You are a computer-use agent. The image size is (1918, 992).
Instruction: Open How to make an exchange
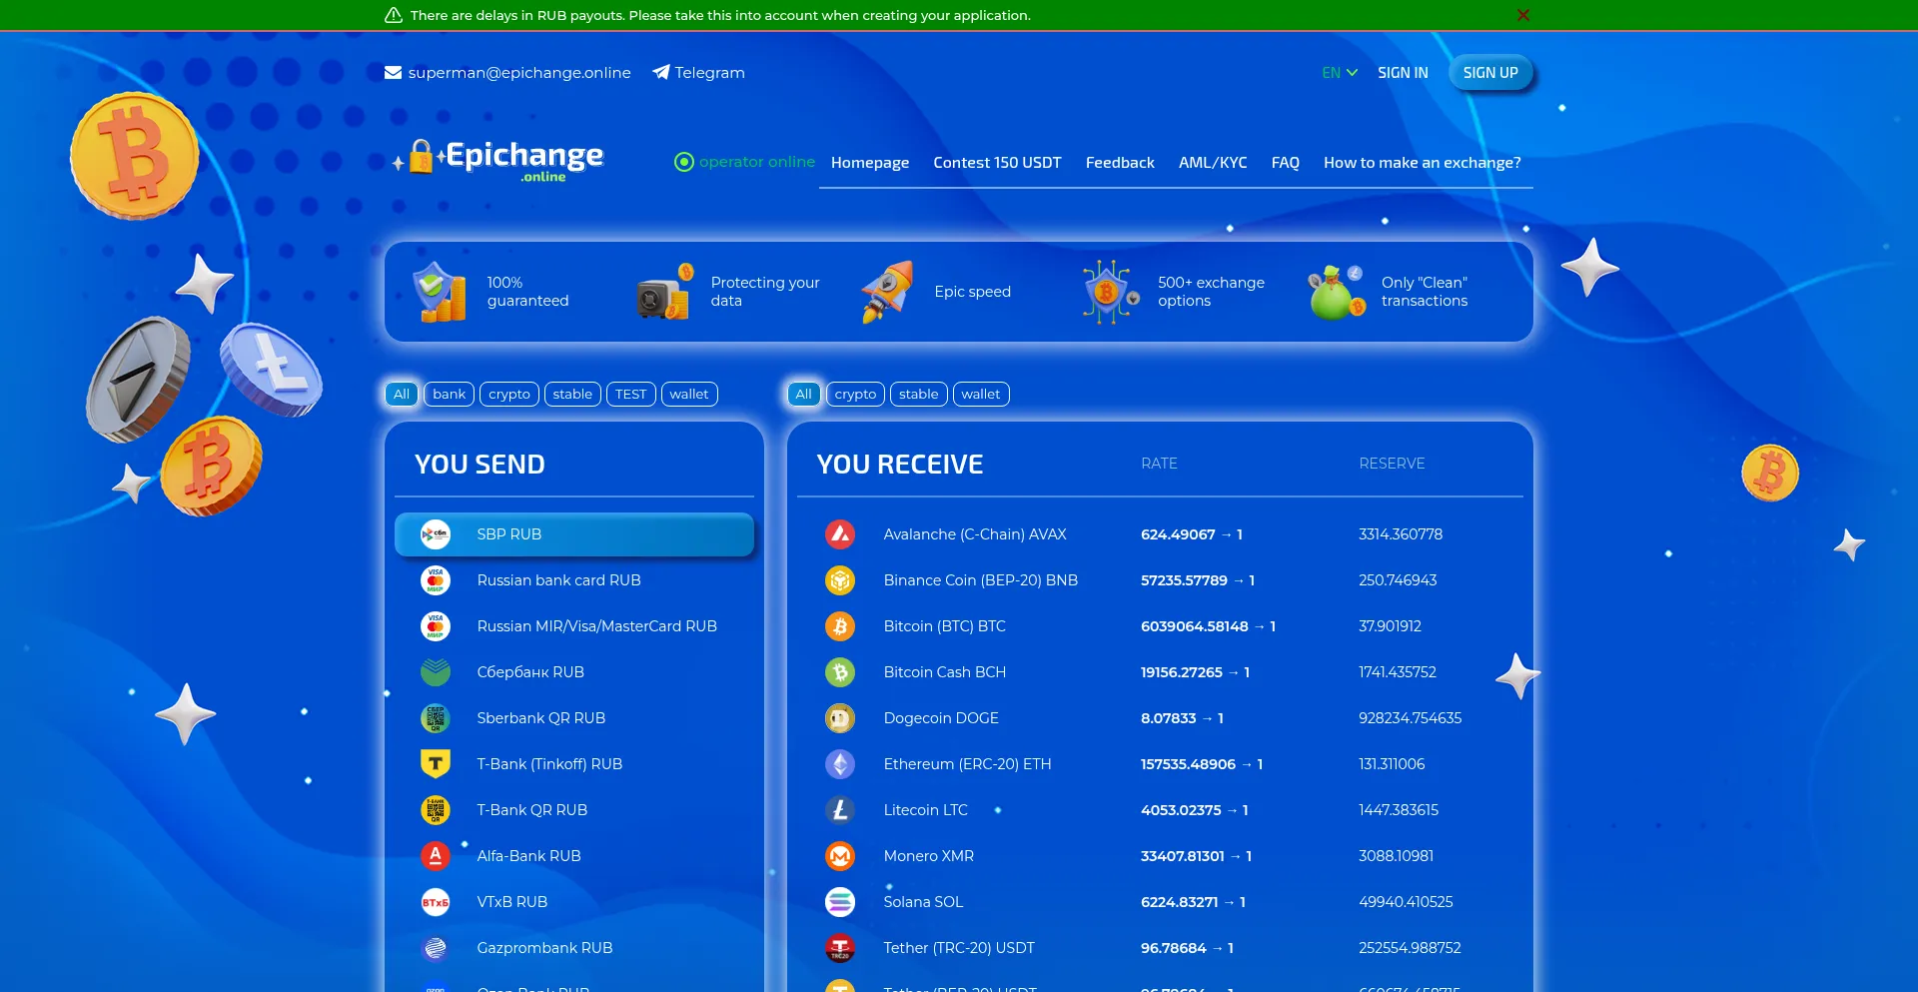pyautogui.click(x=1423, y=163)
